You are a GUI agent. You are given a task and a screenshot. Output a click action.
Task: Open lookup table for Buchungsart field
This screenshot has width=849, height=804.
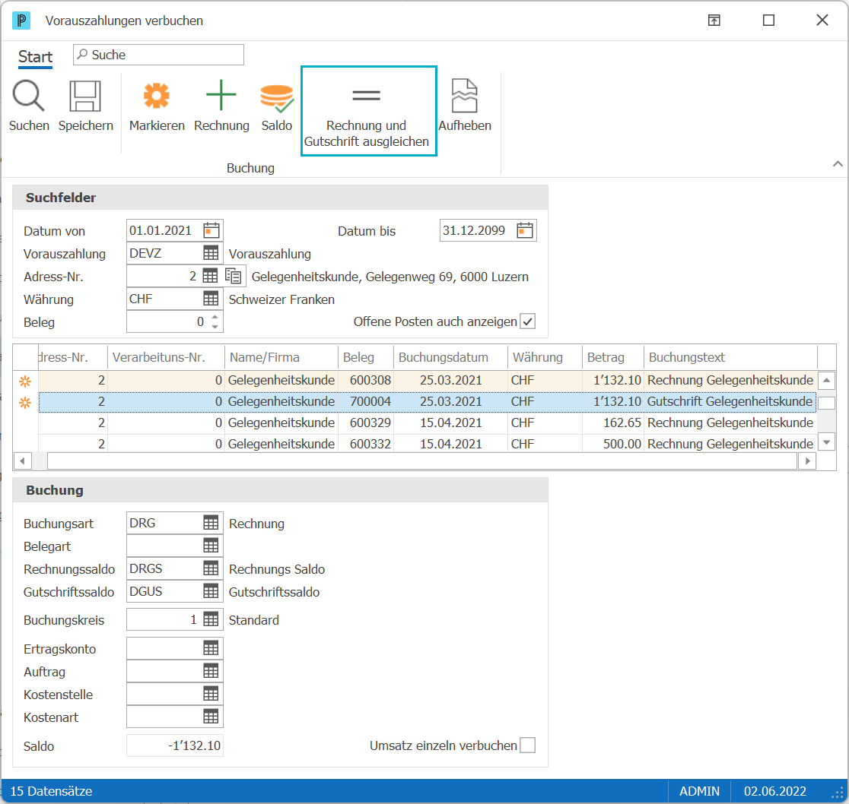(211, 523)
